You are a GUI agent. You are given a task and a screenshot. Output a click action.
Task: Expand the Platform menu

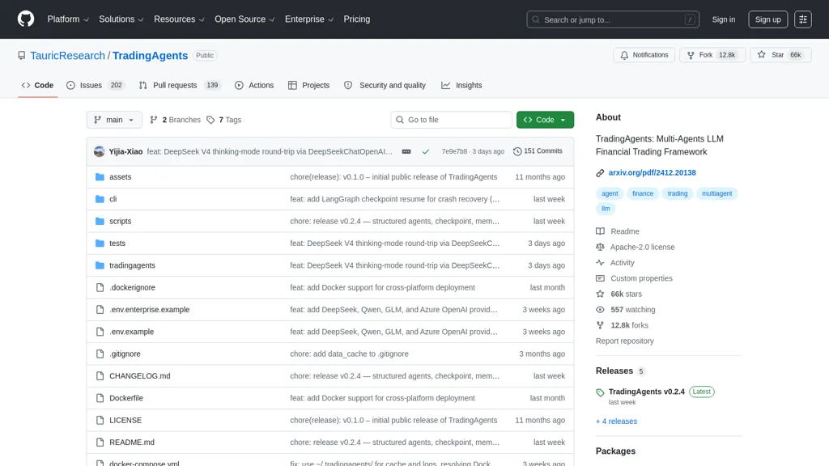(x=68, y=19)
